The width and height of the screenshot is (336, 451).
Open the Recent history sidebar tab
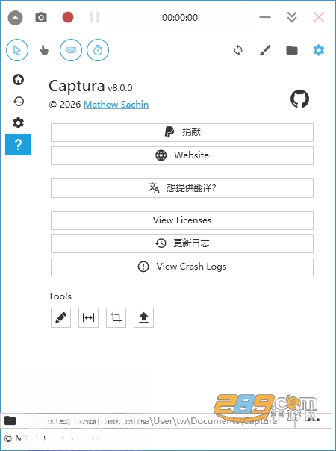(19, 102)
